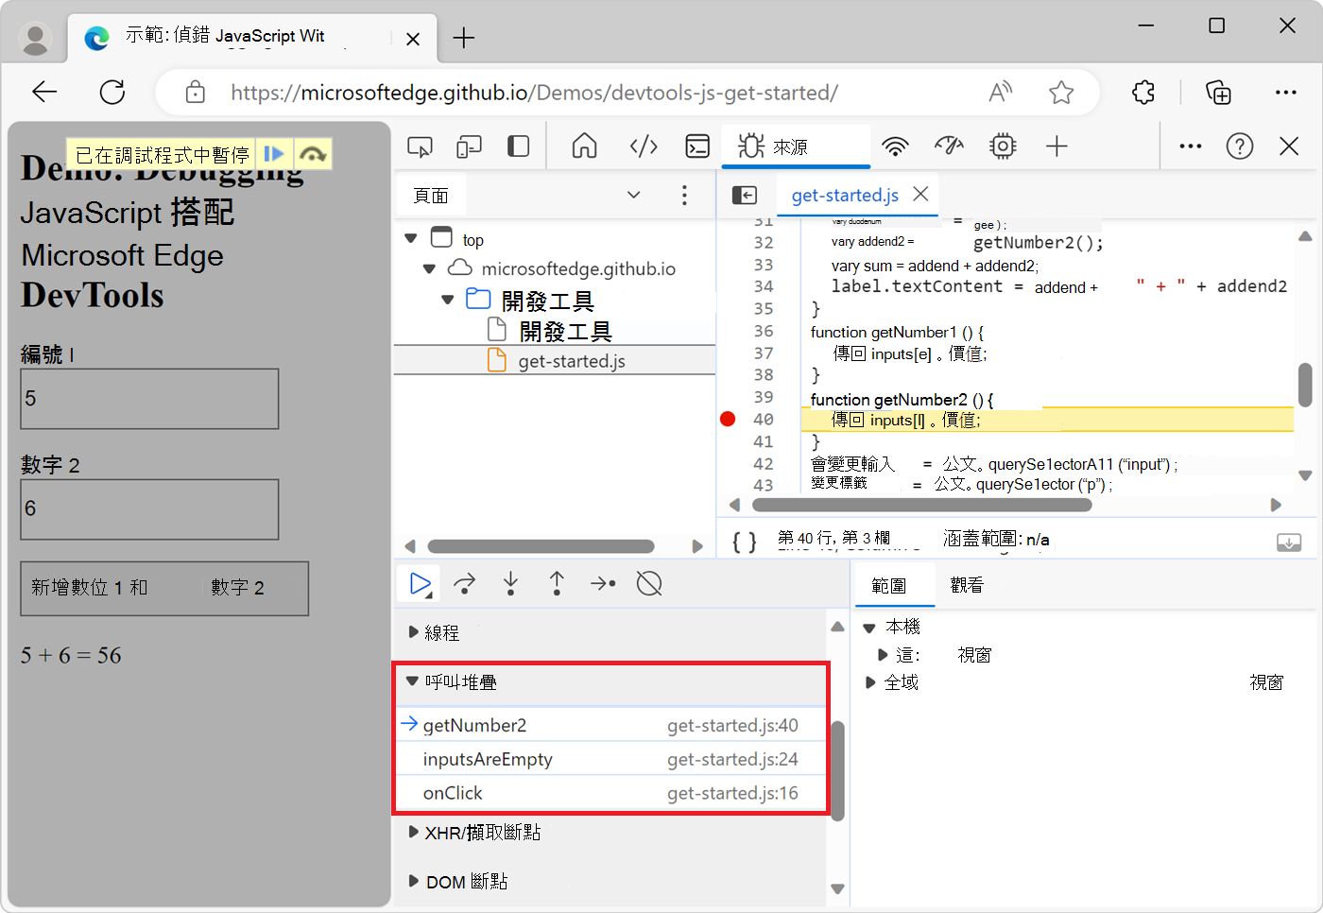Open the Performance tool gauge icon
Screen dimensions: 1323x913
(x=949, y=146)
